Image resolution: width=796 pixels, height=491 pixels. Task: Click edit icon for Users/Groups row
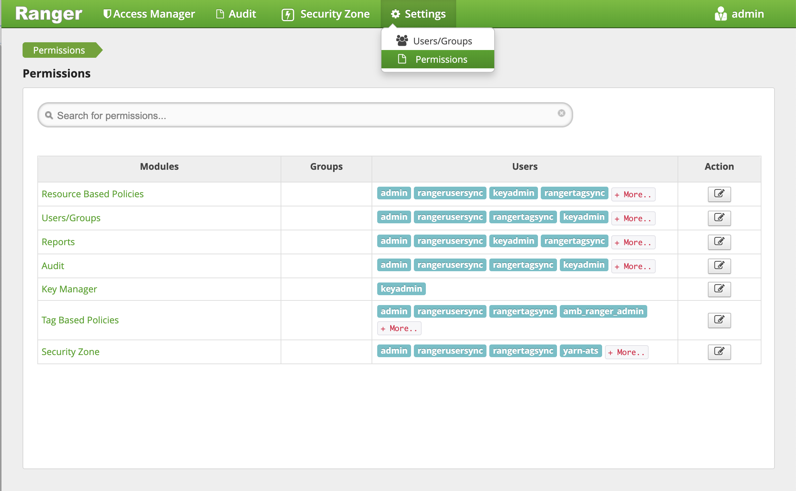point(719,218)
